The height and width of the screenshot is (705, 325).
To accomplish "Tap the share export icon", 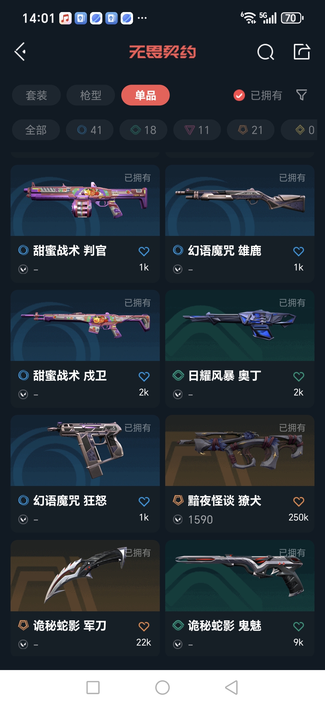I will [302, 52].
